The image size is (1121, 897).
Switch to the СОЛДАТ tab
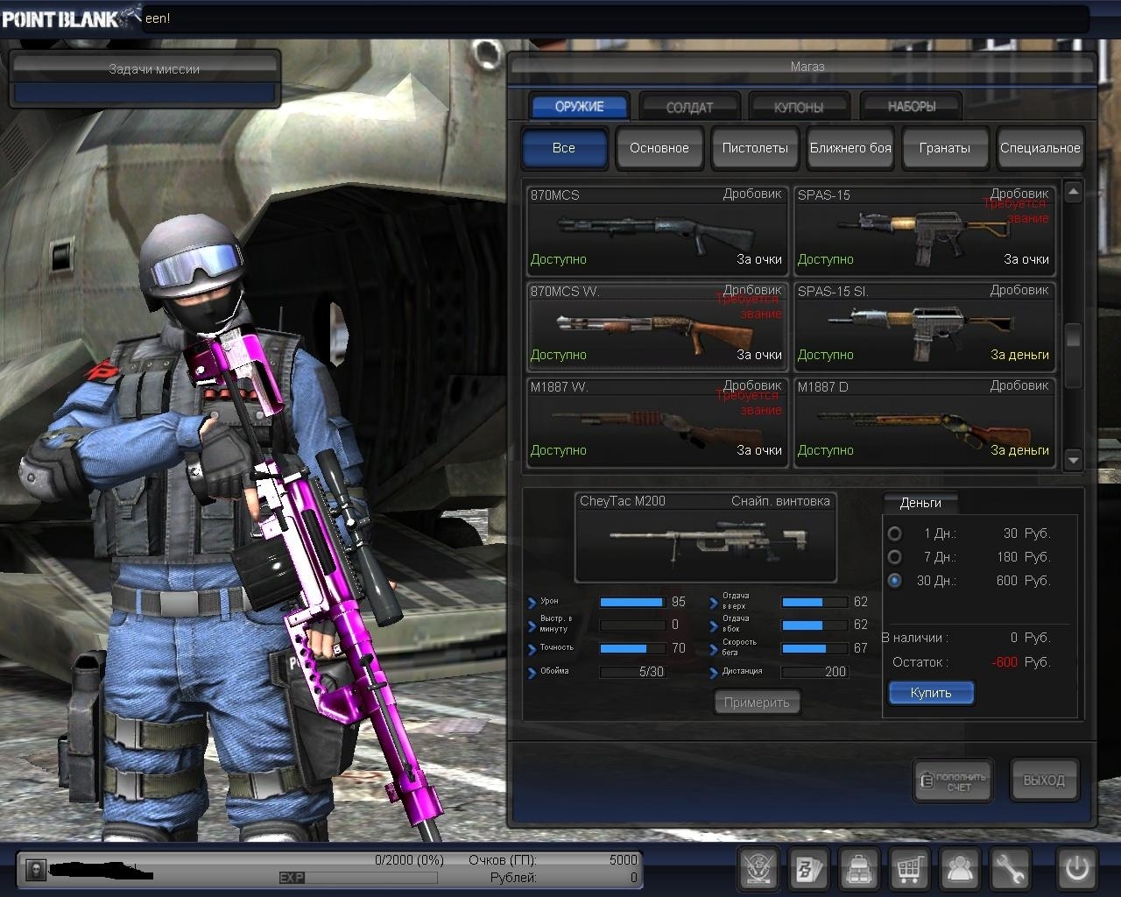pos(689,107)
